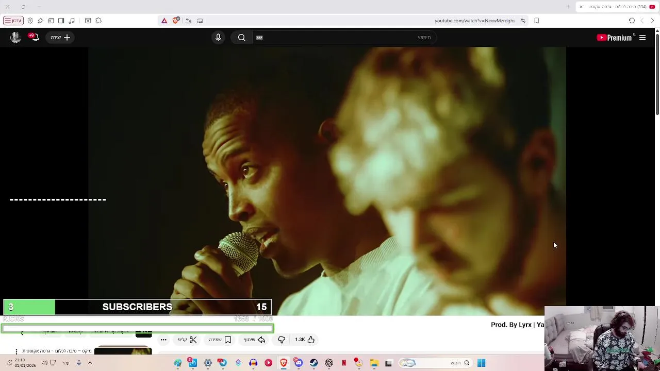Open volume control in system tray
The height and width of the screenshot is (371, 660).
tap(44, 363)
